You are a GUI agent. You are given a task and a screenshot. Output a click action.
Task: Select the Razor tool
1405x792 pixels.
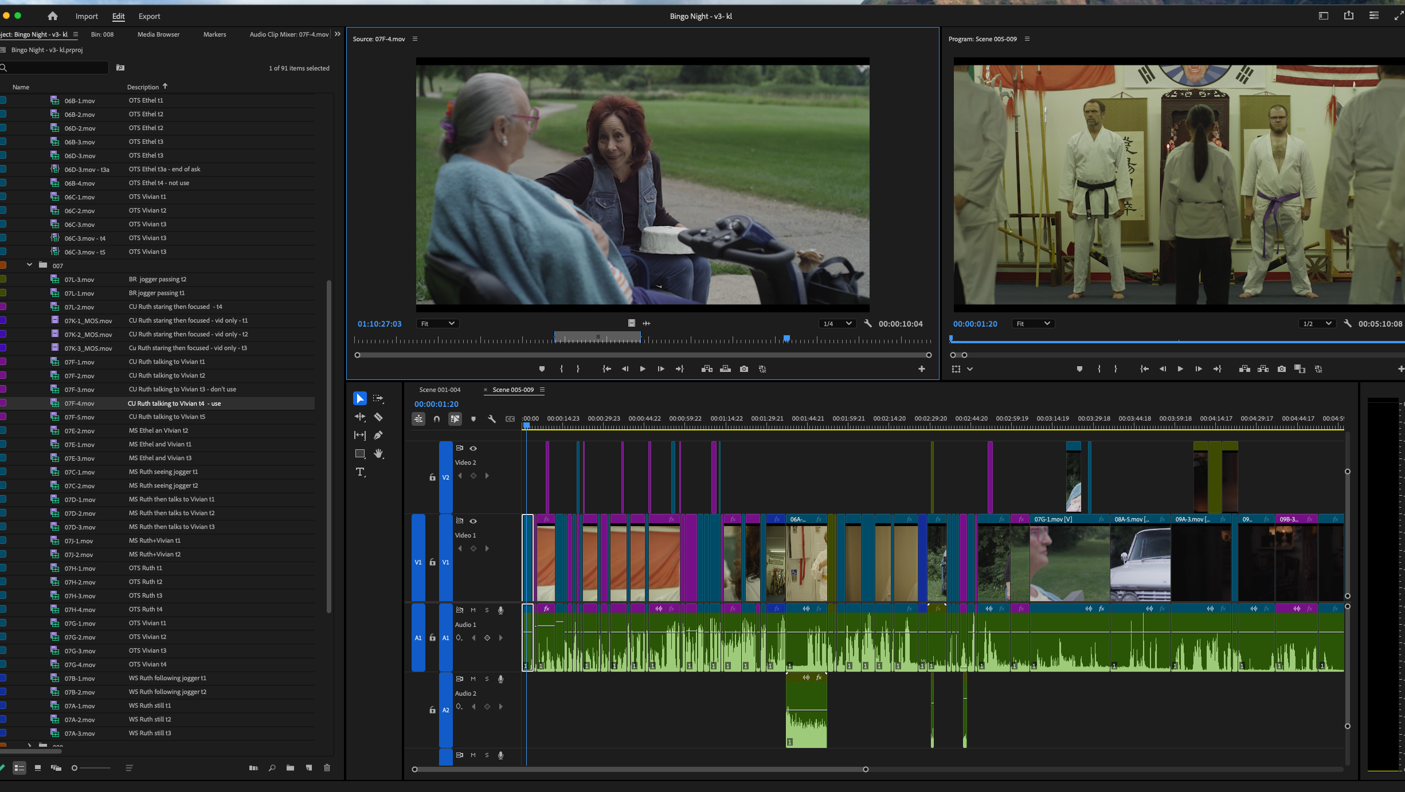[378, 417]
